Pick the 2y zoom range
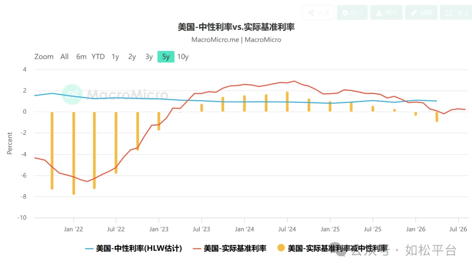The width and height of the screenshot is (472, 269). [132, 57]
